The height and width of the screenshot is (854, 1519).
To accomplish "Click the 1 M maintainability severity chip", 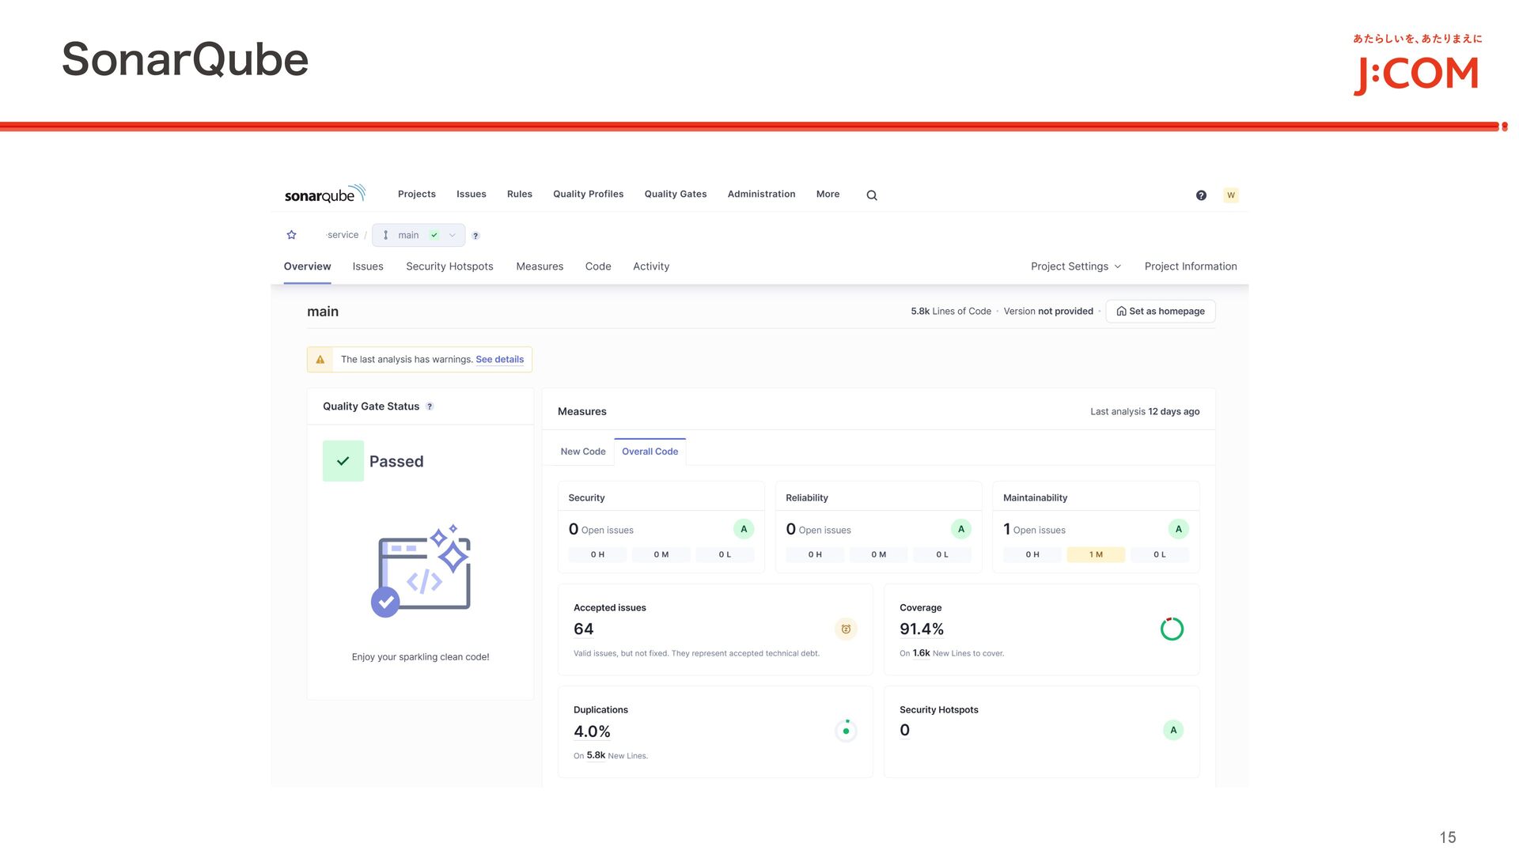I will coord(1096,555).
